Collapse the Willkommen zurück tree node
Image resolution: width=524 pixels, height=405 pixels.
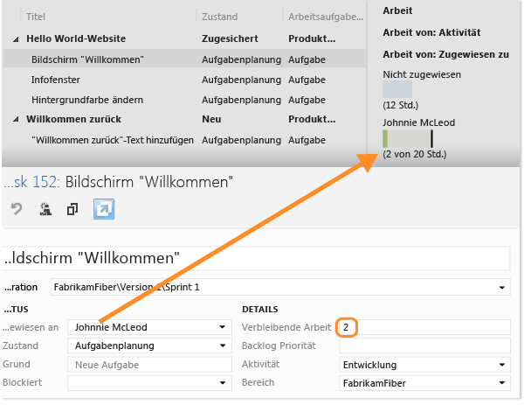[15, 119]
